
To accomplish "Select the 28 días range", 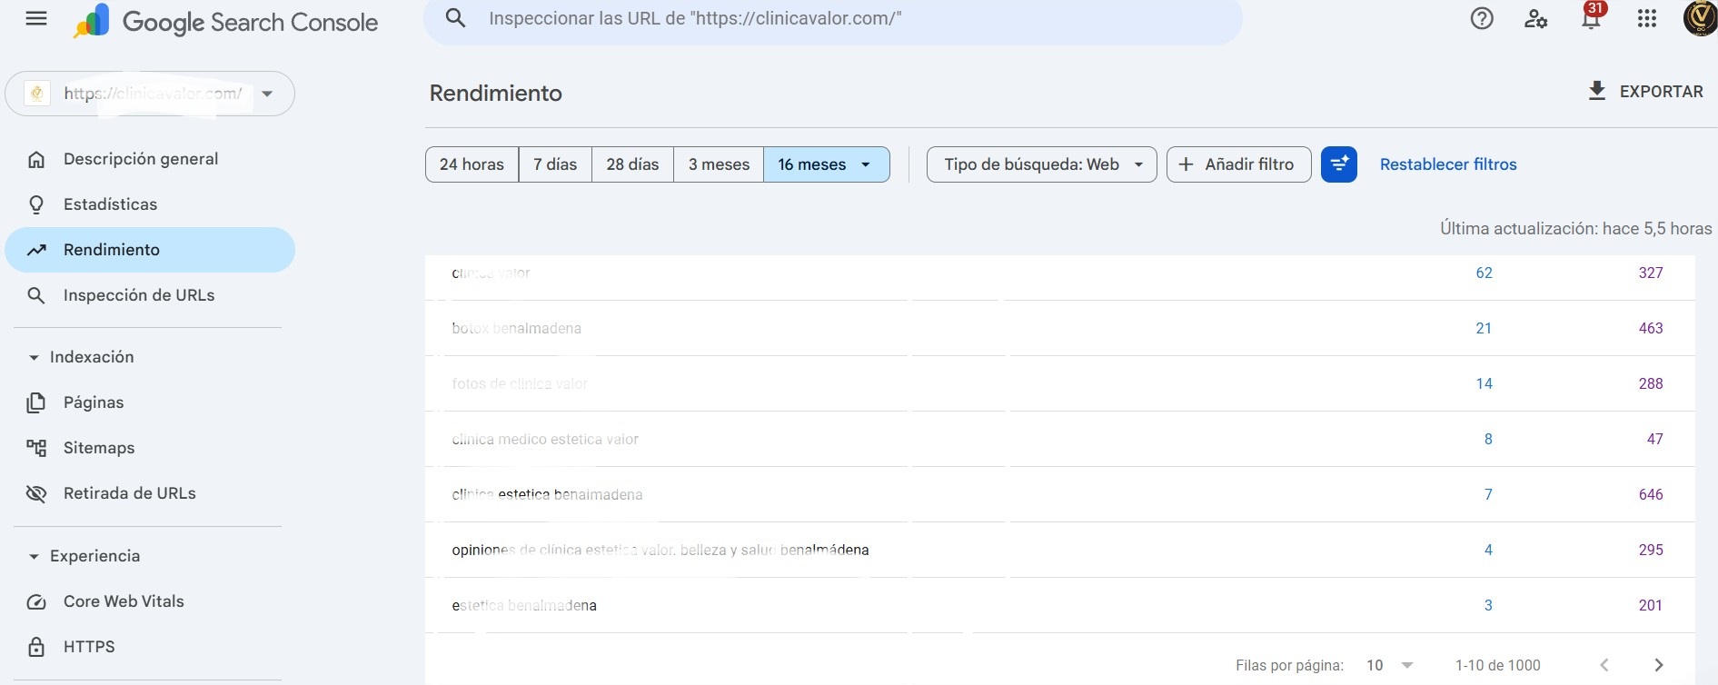I will (x=632, y=164).
